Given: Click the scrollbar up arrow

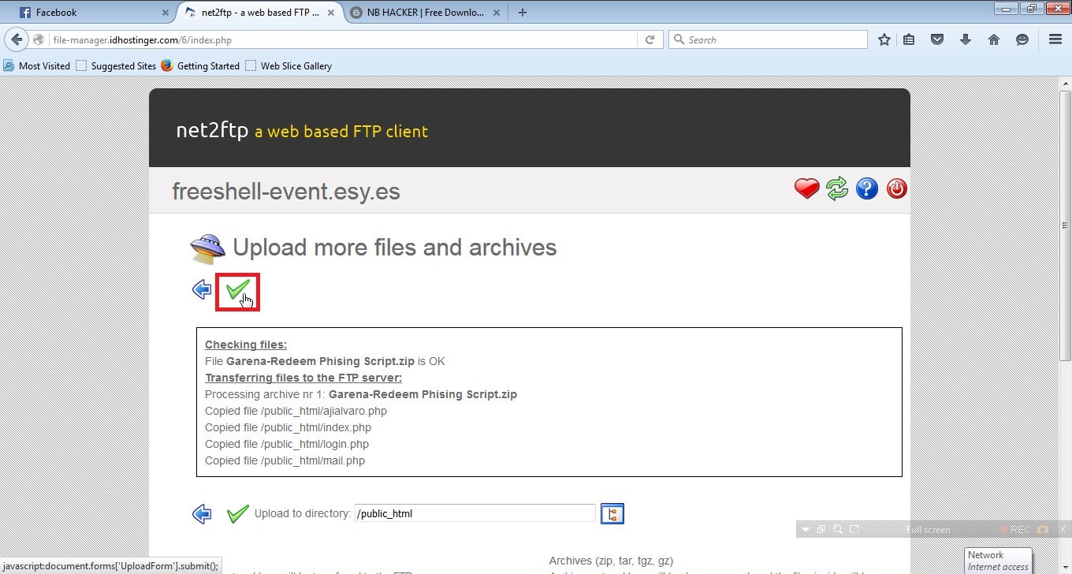Looking at the screenshot, I should tap(1065, 83).
